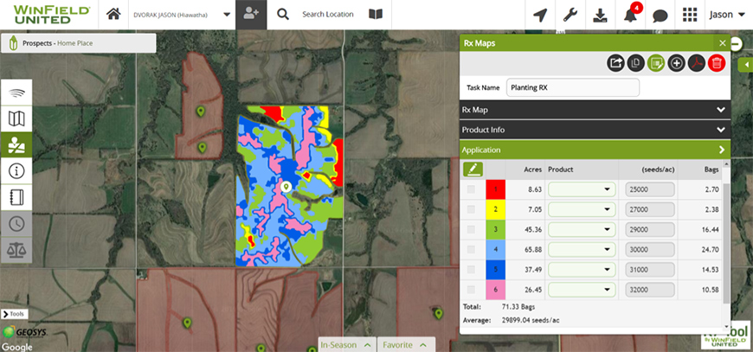Click the add user icon
Screen dimensions: 753x352
tap(252, 15)
